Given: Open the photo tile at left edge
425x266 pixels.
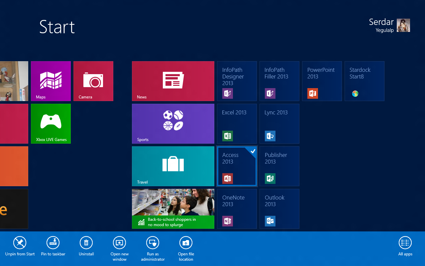Looking at the screenshot, I should (x=14, y=81).
